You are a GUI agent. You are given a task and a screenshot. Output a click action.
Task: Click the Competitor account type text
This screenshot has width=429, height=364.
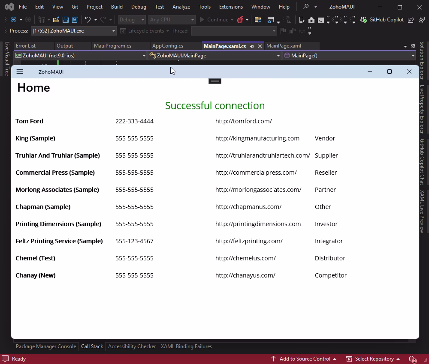pyautogui.click(x=330, y=275)
